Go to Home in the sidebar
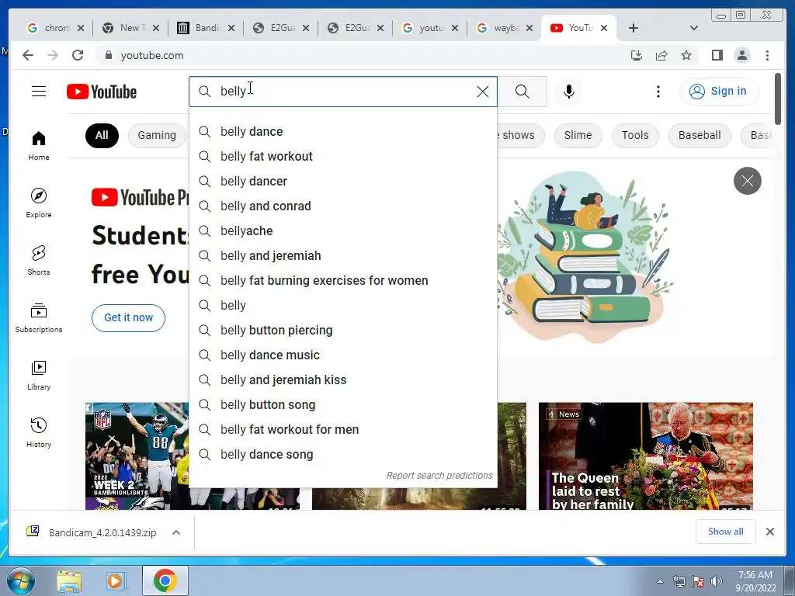Viewport: 795px width, 596px height. (x=39, y=146)
